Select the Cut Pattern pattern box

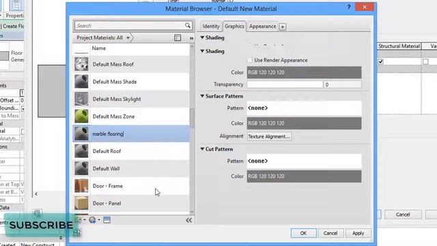click(304, 161)
